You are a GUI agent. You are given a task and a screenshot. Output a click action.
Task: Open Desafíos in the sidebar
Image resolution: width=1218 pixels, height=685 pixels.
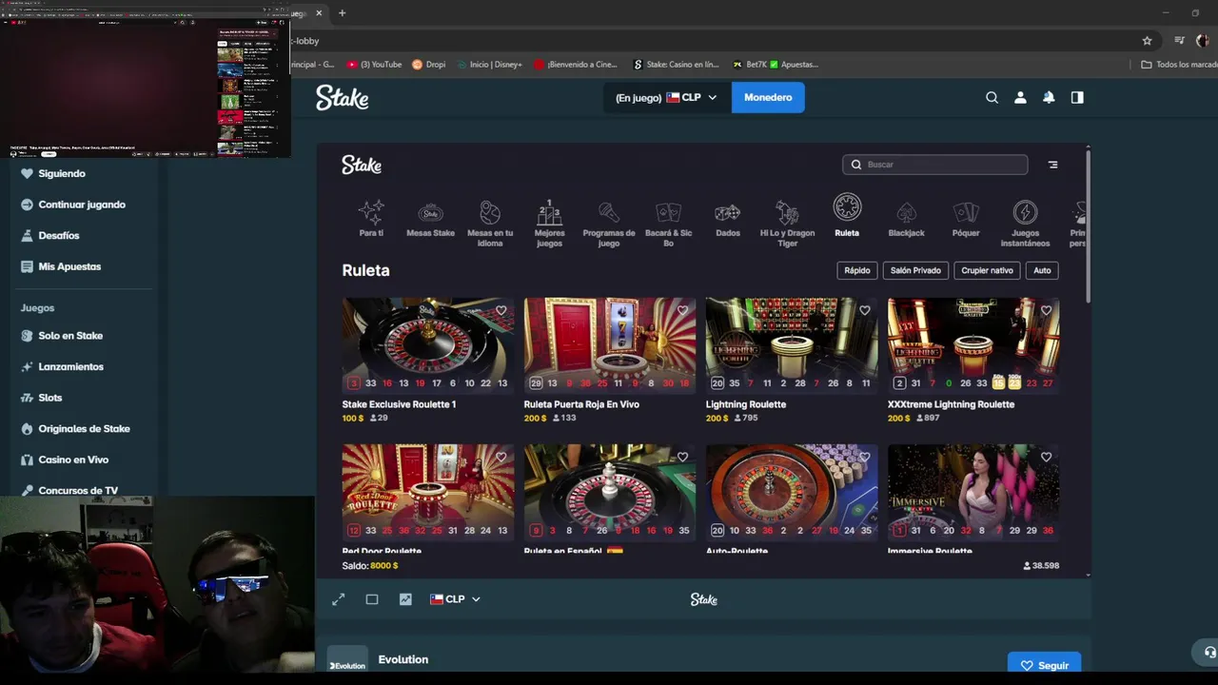(49, 235)
